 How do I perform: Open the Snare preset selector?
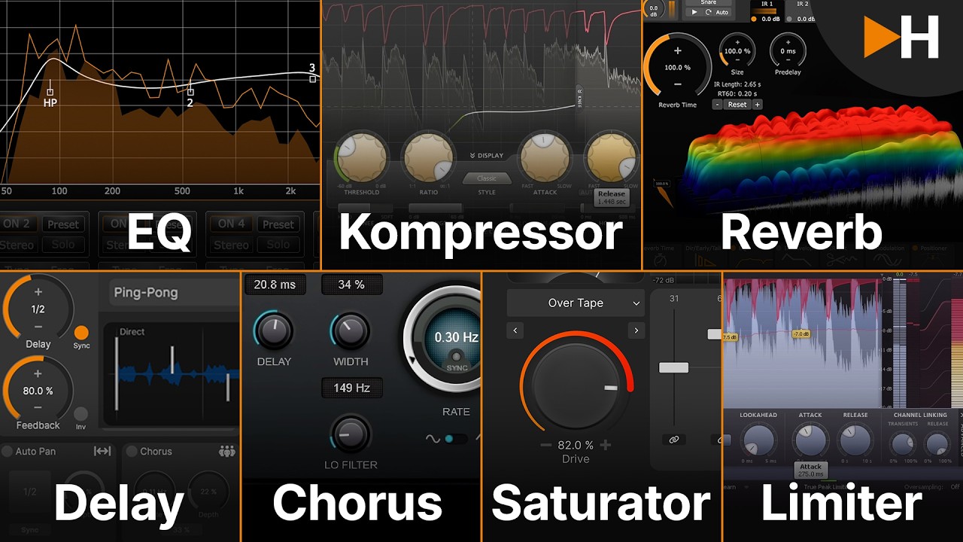click(x=709, y=3)
